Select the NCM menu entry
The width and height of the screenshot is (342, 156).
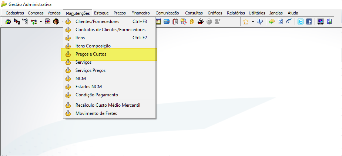coord(110,79)
